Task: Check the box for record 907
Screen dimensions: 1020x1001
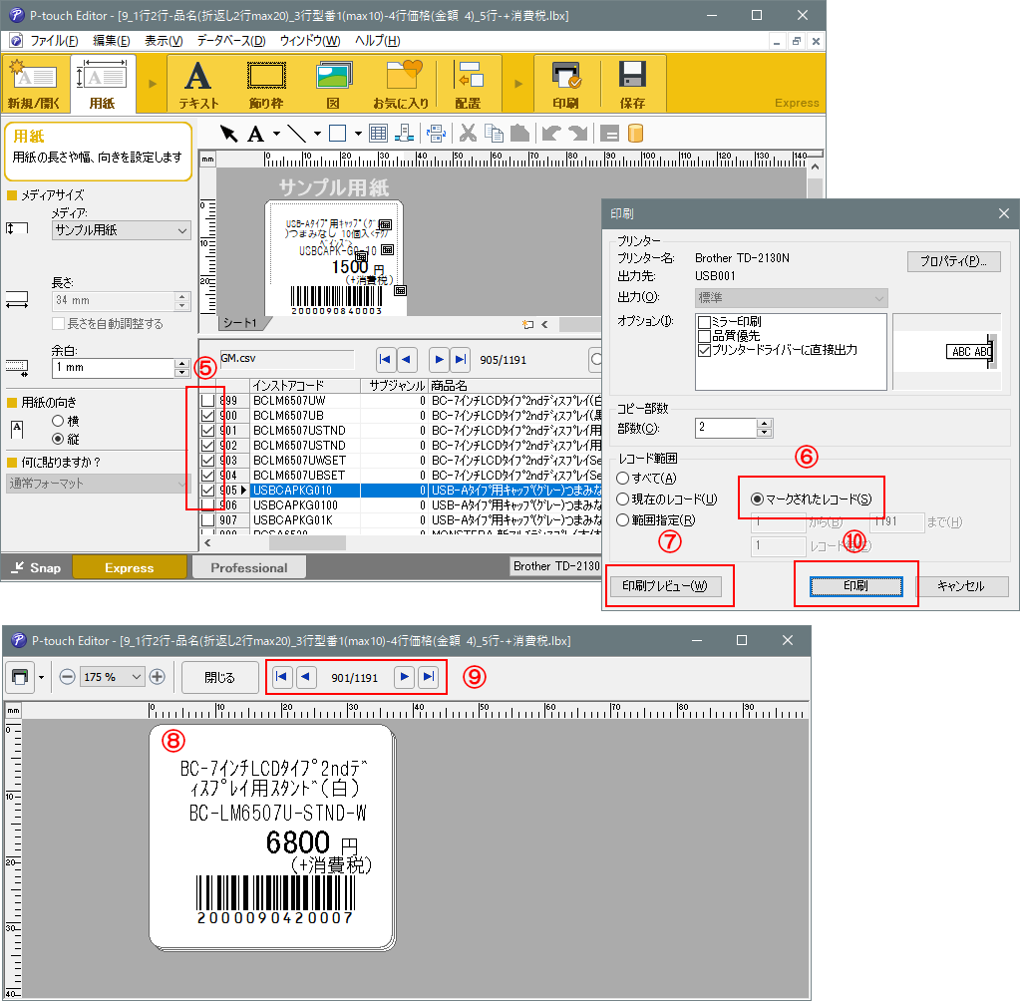Action: tap(207, 520)
